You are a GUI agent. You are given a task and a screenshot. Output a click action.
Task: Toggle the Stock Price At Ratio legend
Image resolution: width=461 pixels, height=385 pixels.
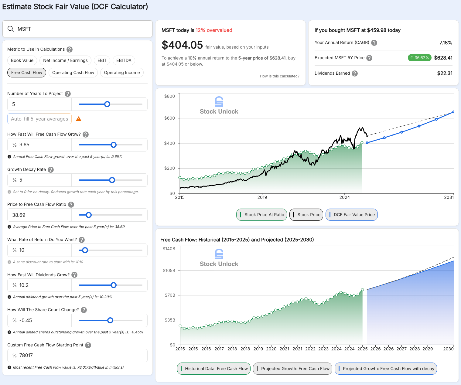pos(261,215)
